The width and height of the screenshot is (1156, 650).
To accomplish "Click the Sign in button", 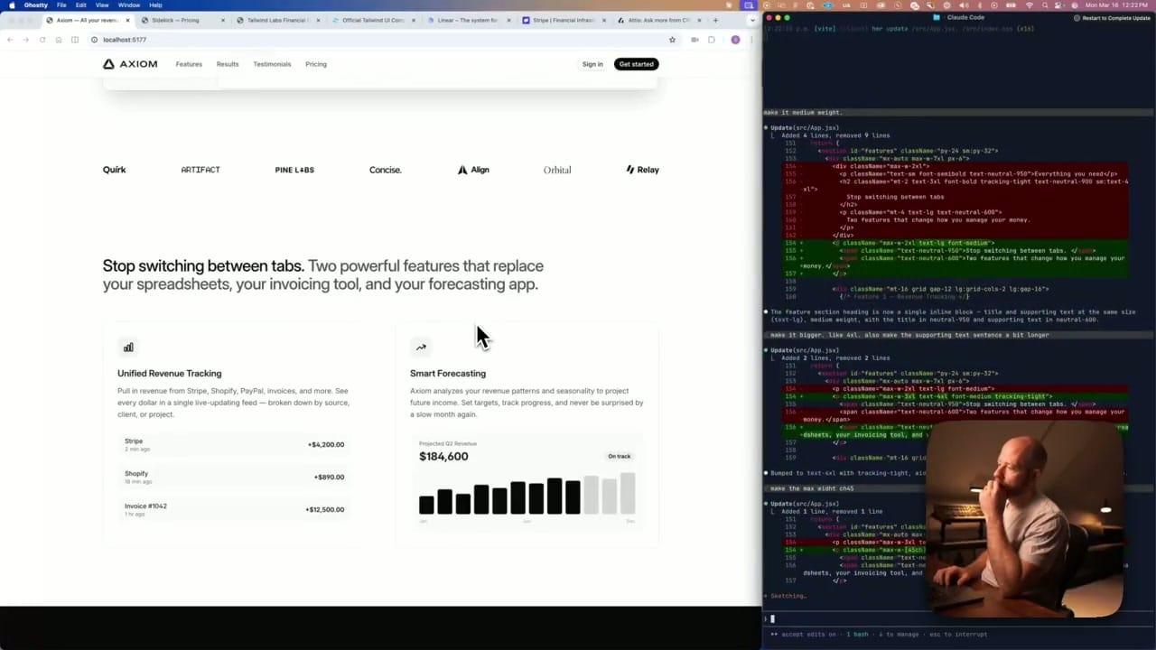I will (592, 63).
